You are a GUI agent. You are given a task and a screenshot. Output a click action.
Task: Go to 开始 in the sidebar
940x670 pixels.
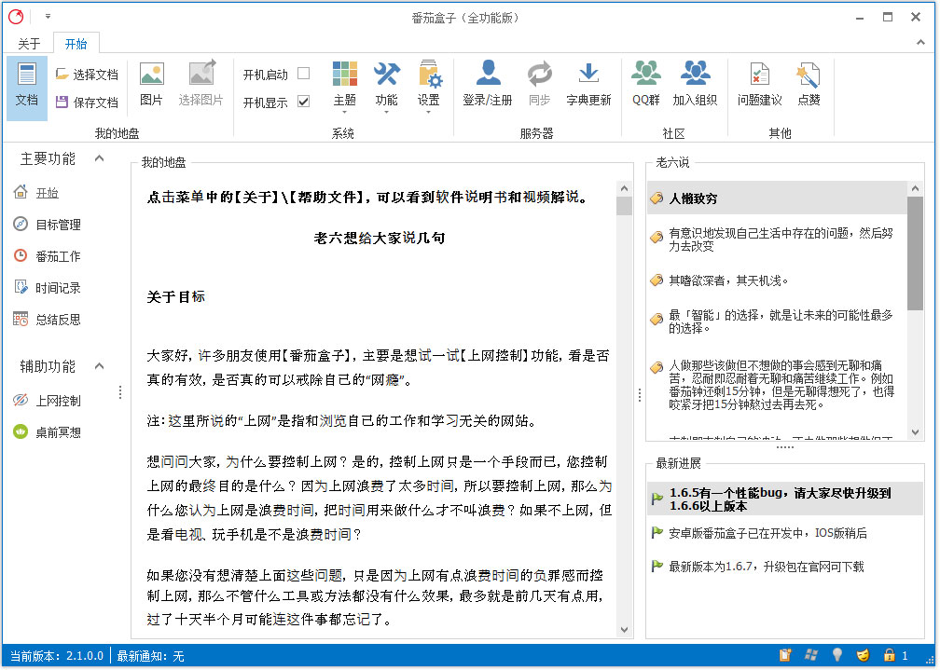36,192
